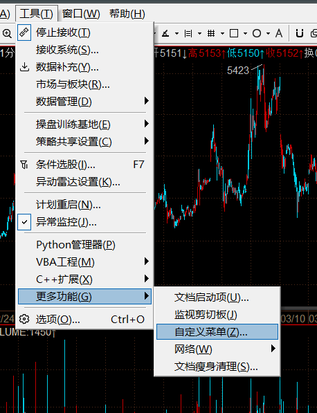Open rectangle tool dropdown arrow
Image resolution: width=317 pixels, height=413 pixels.
tap(245, 34)
